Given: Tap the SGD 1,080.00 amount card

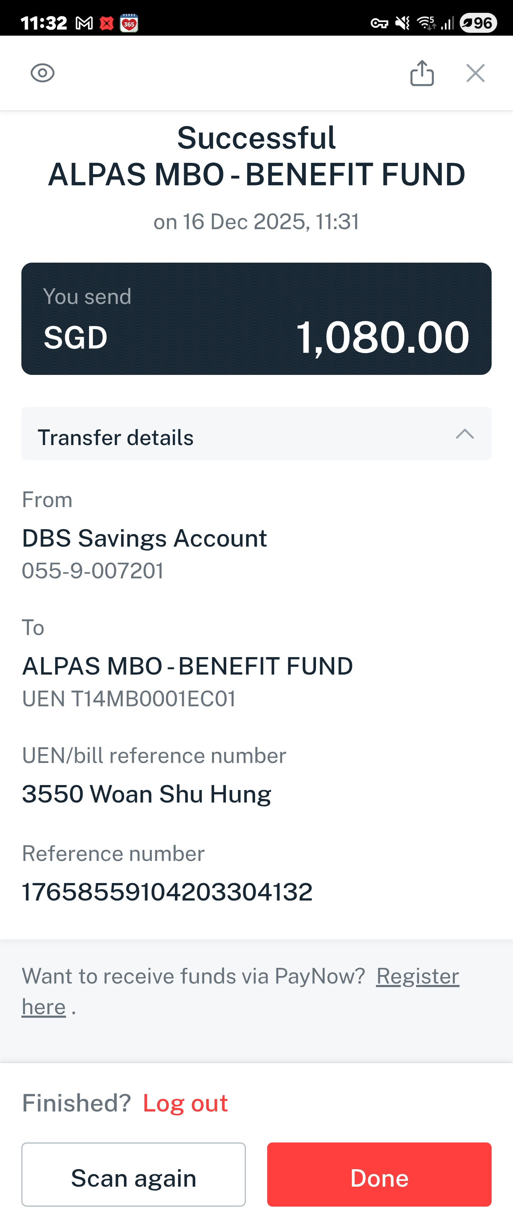Looking at the screenshot, I should coord(256,319).
